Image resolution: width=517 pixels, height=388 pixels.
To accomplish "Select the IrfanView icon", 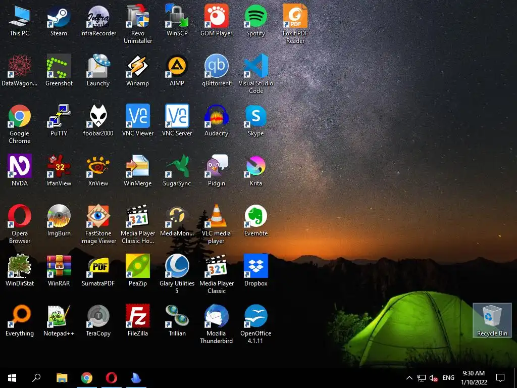I will [59, 171].
